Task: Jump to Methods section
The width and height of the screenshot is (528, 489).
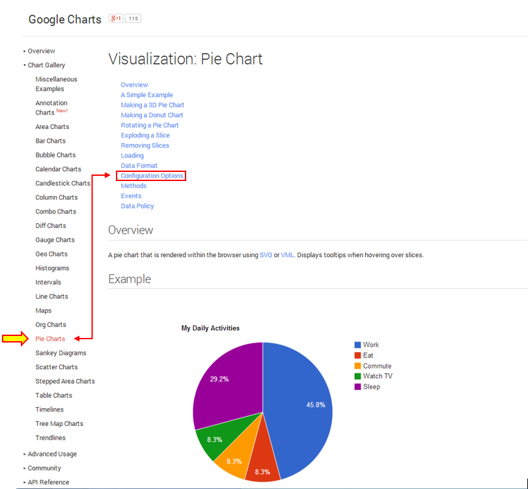Action: point(133,186)
